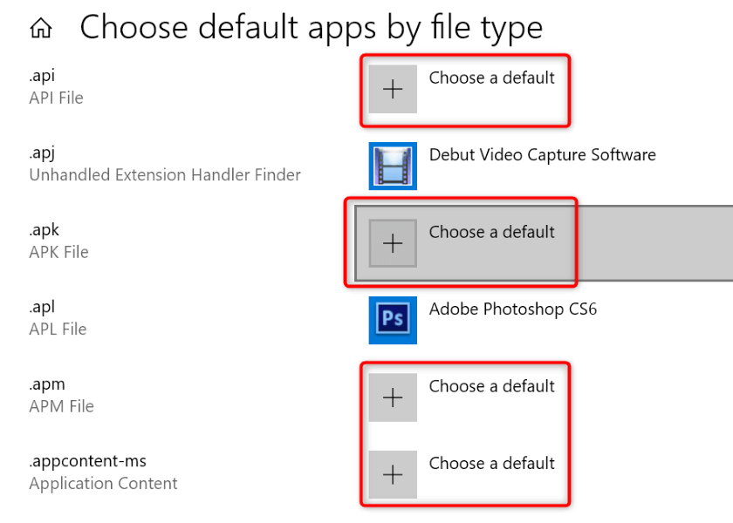Click the Debut Video Capture Software icon
733x523 pixels.
(393, 166)
